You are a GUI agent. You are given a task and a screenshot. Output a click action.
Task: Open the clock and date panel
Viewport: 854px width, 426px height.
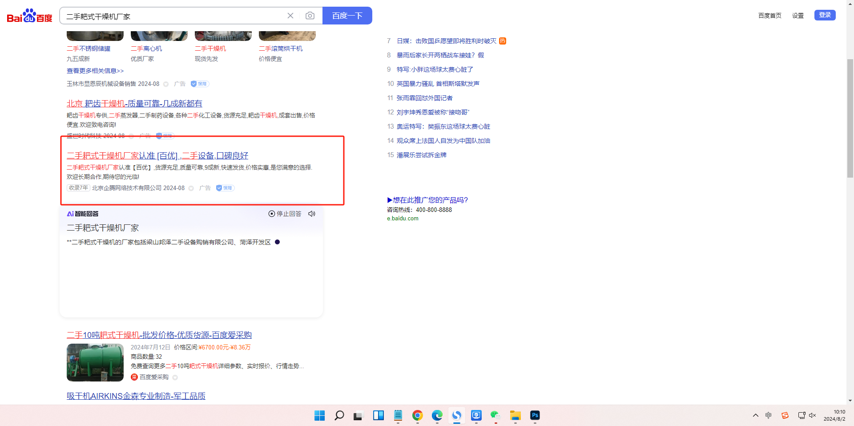point(834,415)
